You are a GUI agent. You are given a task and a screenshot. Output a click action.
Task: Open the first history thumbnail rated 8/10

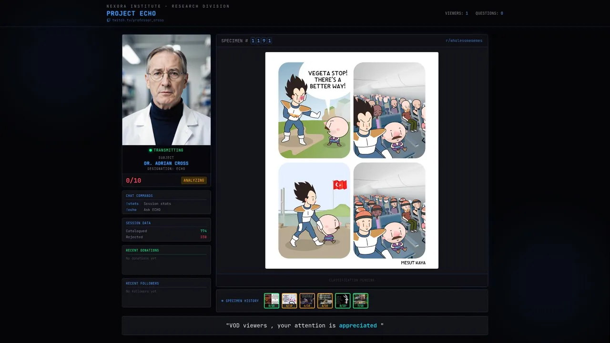coord(272,301)
